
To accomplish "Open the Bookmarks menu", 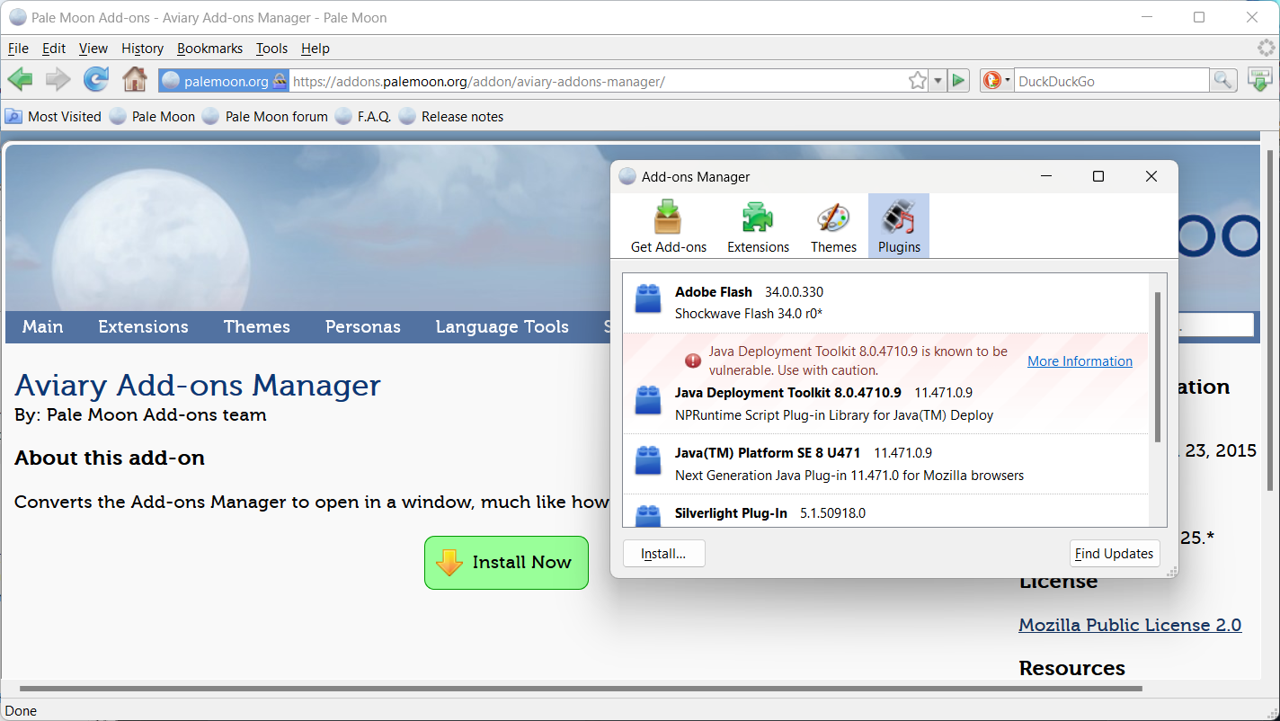I will point(209,49).
